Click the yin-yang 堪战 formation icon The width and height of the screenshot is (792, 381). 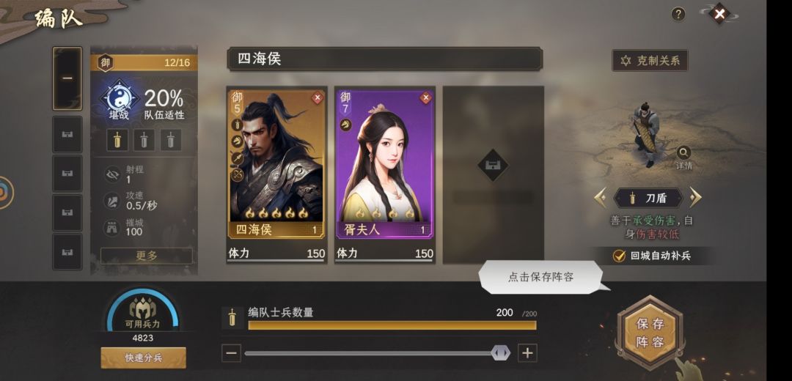[x=120, y=98]
